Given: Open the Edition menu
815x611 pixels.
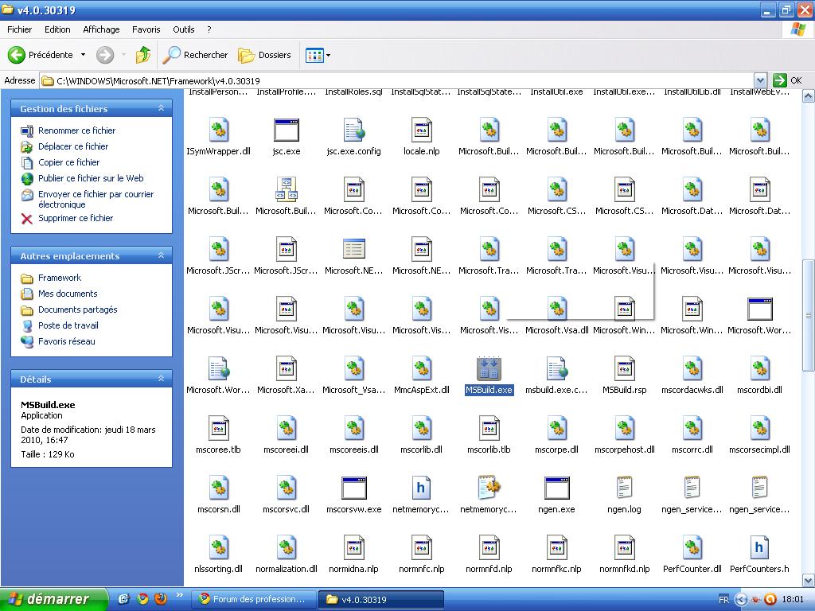Looking at the screenshot, I should pos(57,29).
